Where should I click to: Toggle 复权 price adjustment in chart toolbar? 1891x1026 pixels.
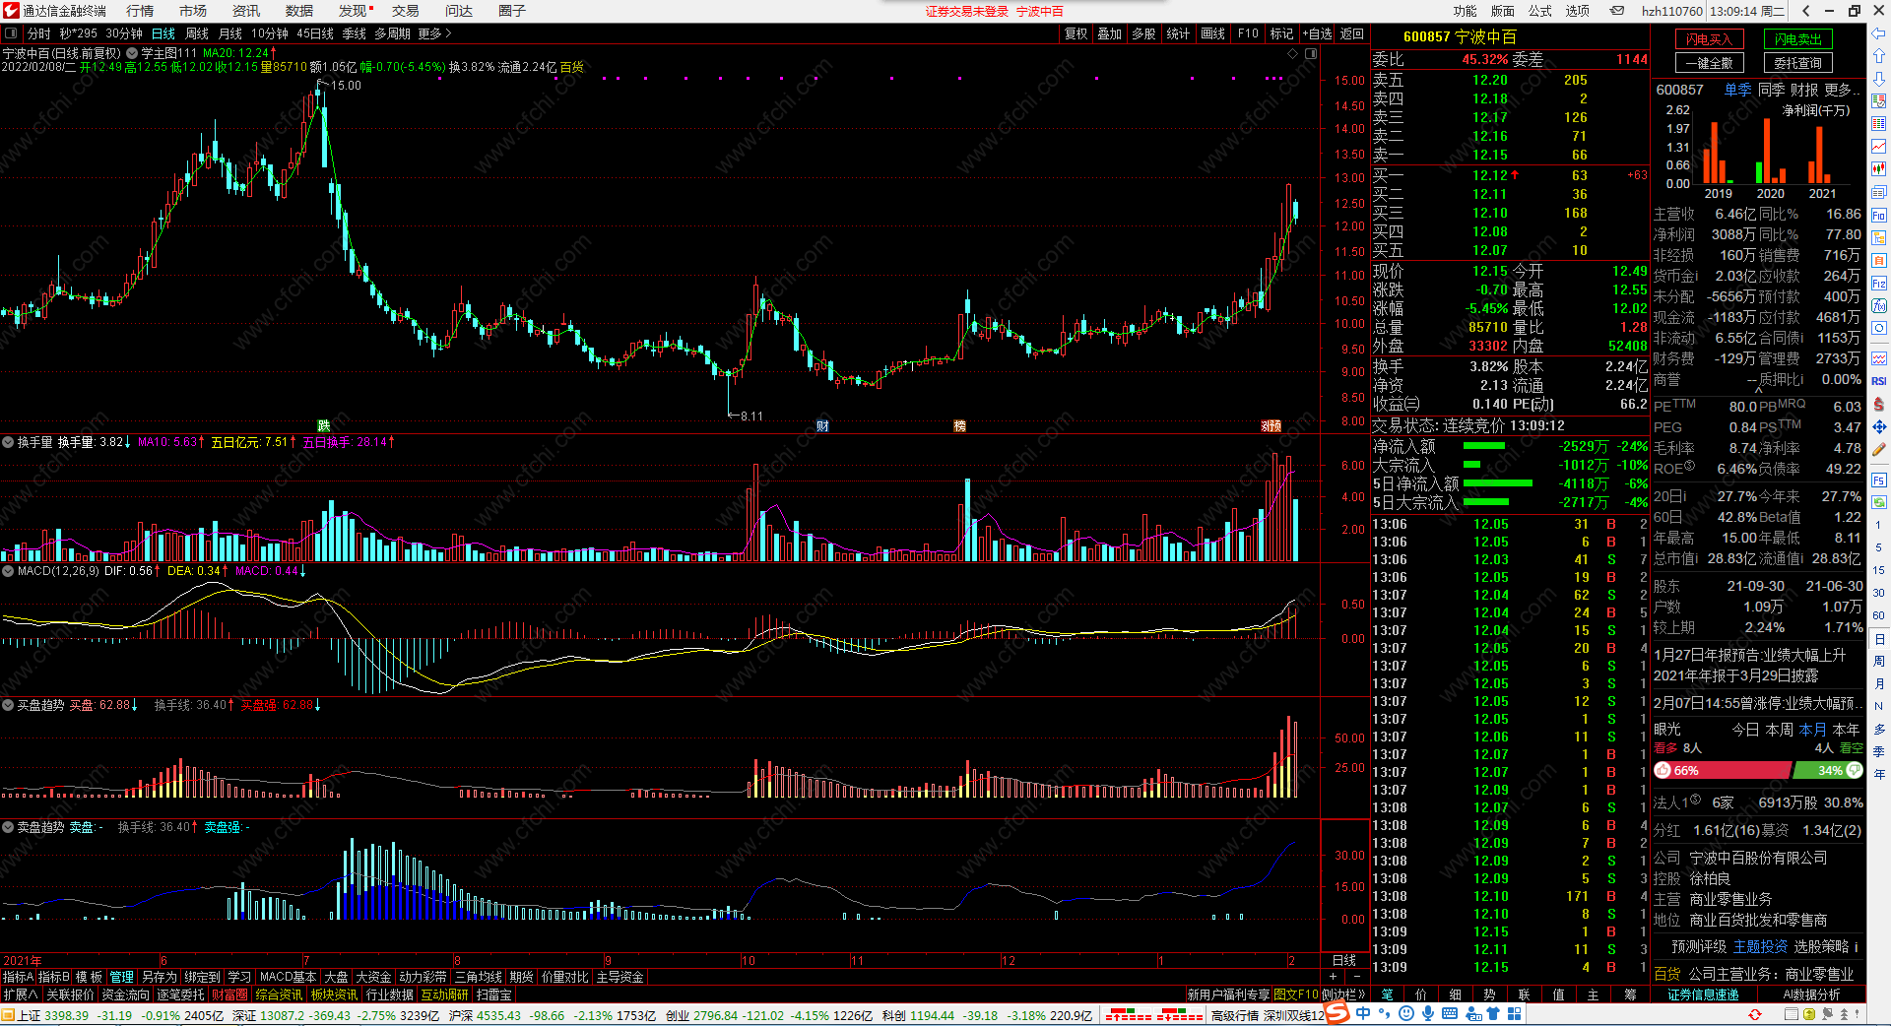pyautogui.click(x=1076, y=33)
